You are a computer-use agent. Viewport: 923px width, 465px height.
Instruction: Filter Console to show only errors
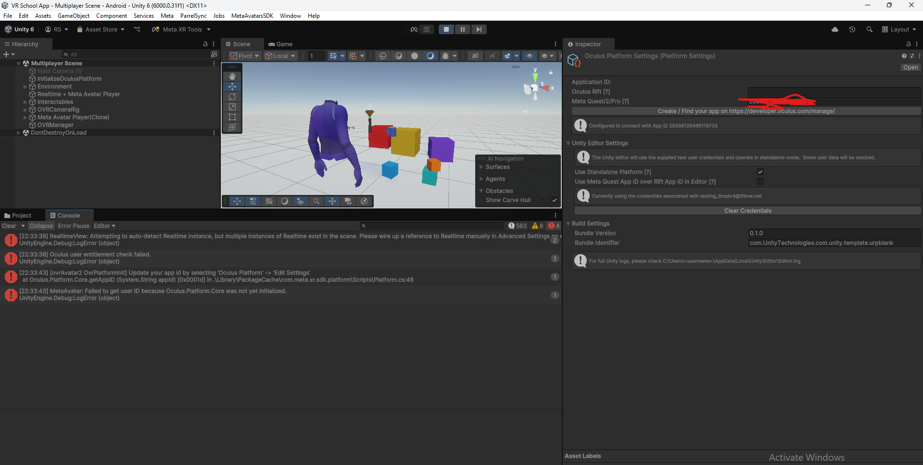(x=553, y=225)
